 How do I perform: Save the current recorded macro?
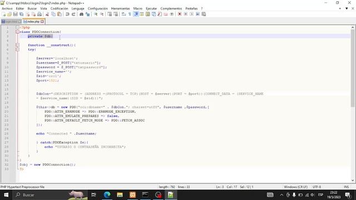point(204,14)
